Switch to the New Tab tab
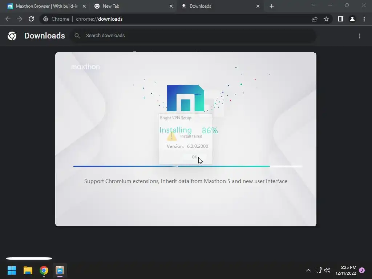Screen dimensions: 372x279 (x=133, y=6)
